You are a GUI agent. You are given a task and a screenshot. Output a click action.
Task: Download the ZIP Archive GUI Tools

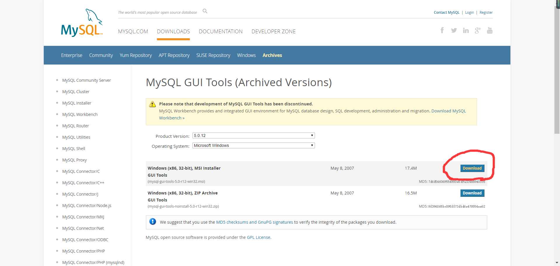coord(472,193)
